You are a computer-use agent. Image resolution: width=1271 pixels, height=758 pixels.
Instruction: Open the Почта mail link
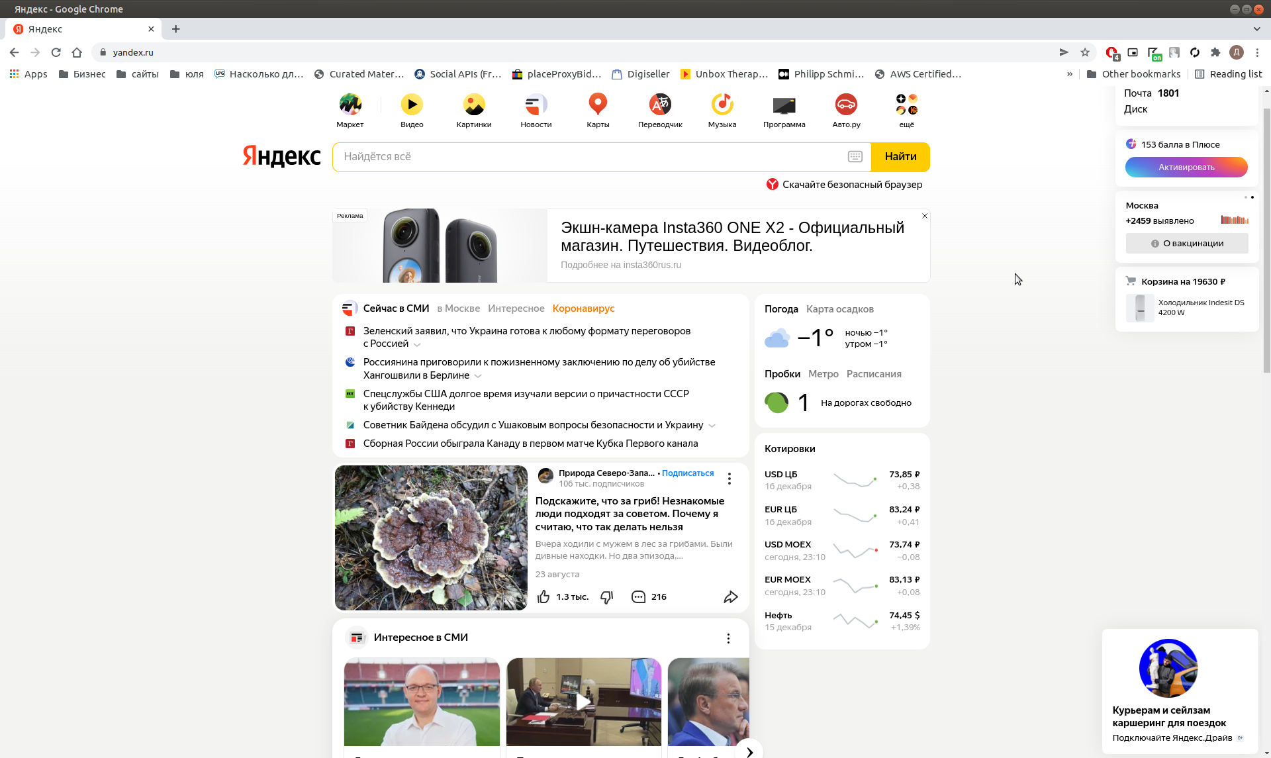pyautogui.click(x=1138, y=93)
